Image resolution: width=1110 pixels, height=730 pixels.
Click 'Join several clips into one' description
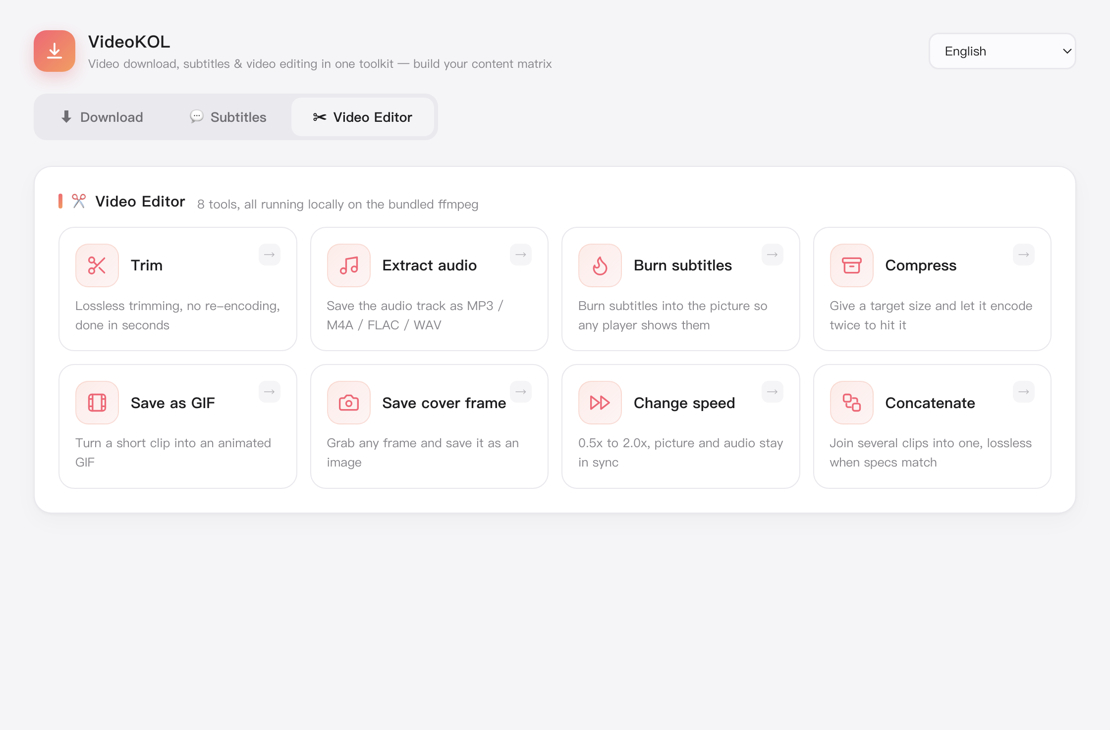click(931, 453)
